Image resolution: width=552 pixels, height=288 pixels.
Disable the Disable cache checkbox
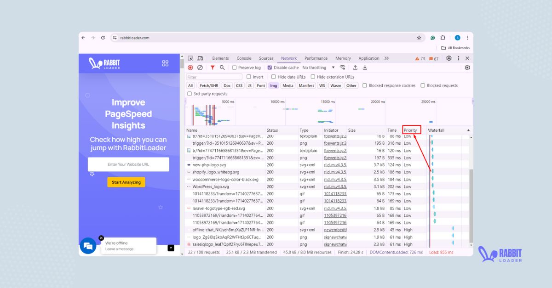coord(269,67)
